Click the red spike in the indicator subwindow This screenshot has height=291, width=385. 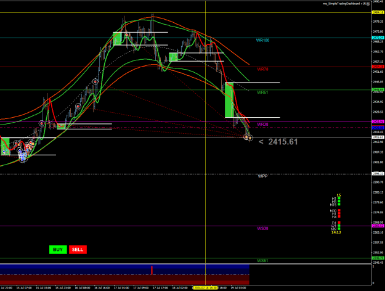[152, 270]
